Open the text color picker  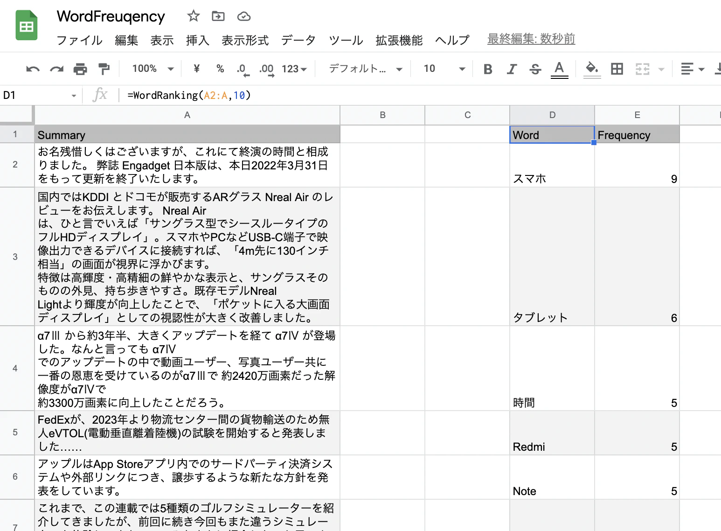pyautogui.click(x=559, y=70)
